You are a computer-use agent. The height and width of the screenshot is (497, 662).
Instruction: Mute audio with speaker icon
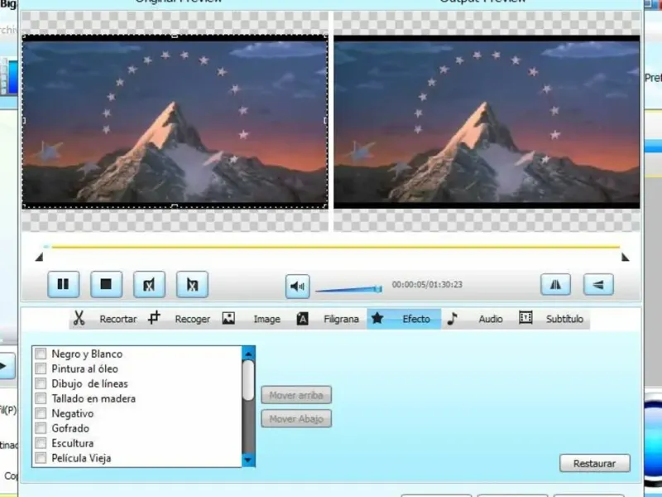(x=298, y=287)
